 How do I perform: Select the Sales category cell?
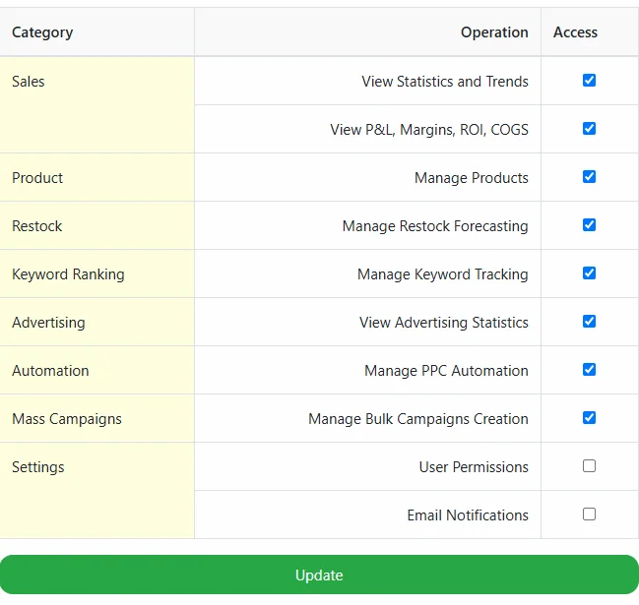pyautogui.click(x=29, y=82)
